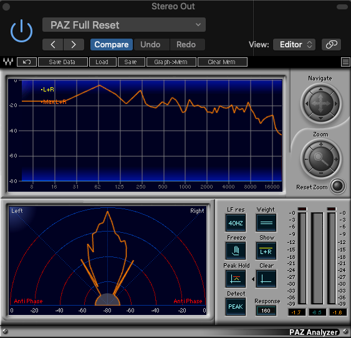Screen dimensions: 351x338
Task: Select Load in the Waves toolbar
Action: click(103, 62)
